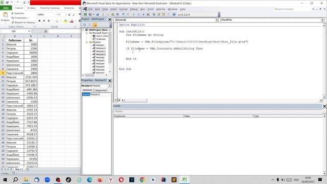Click the Save icon in VBA toolbar
The height and width of the screenshot is (184, 327).
pyautogui.click(x=98, y=14)
